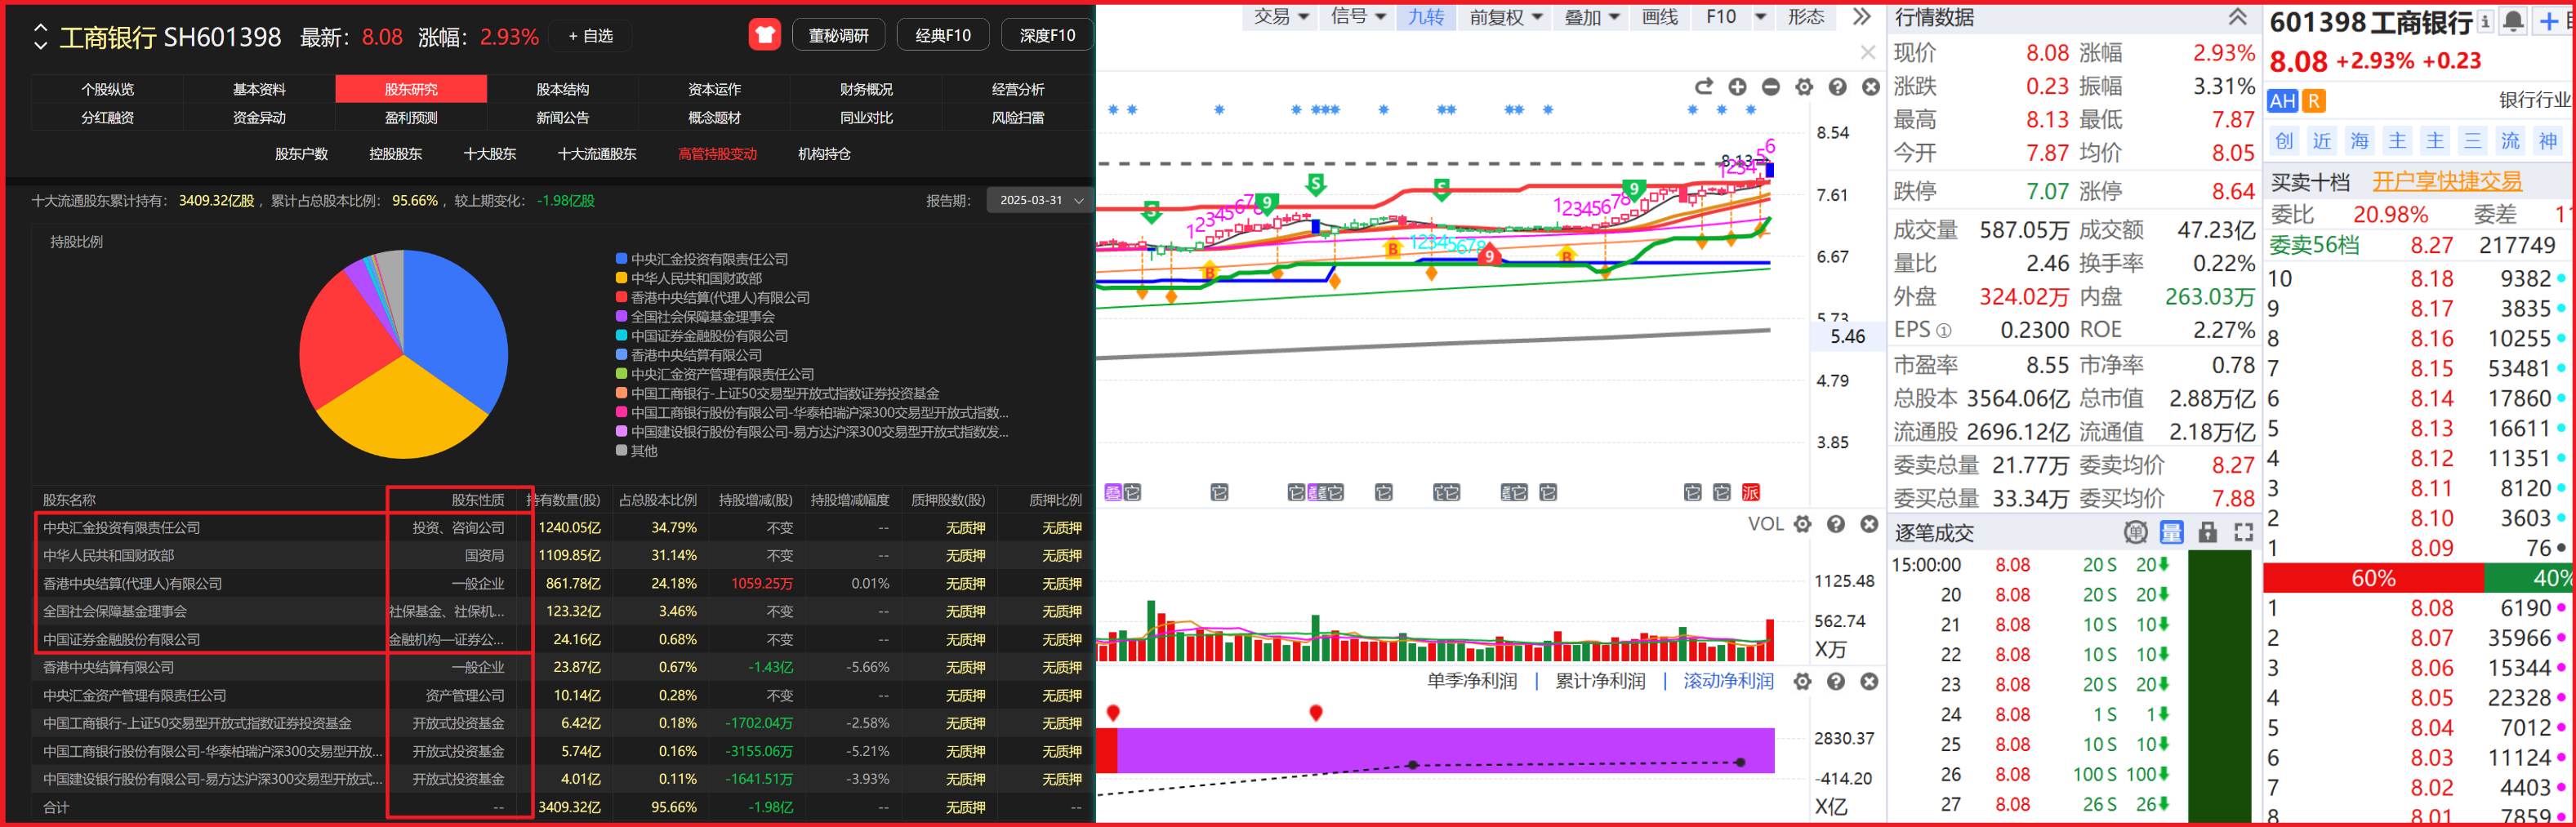Image resolution: width=2576 pixels, height=827 pixels.
Task: Open the 报告期 2025-03-31 dropdown
Action: [1040, 200]
